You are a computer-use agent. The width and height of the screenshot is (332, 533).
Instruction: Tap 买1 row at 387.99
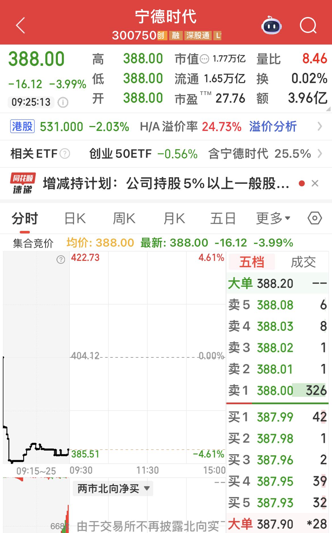[x=277, y=417]
